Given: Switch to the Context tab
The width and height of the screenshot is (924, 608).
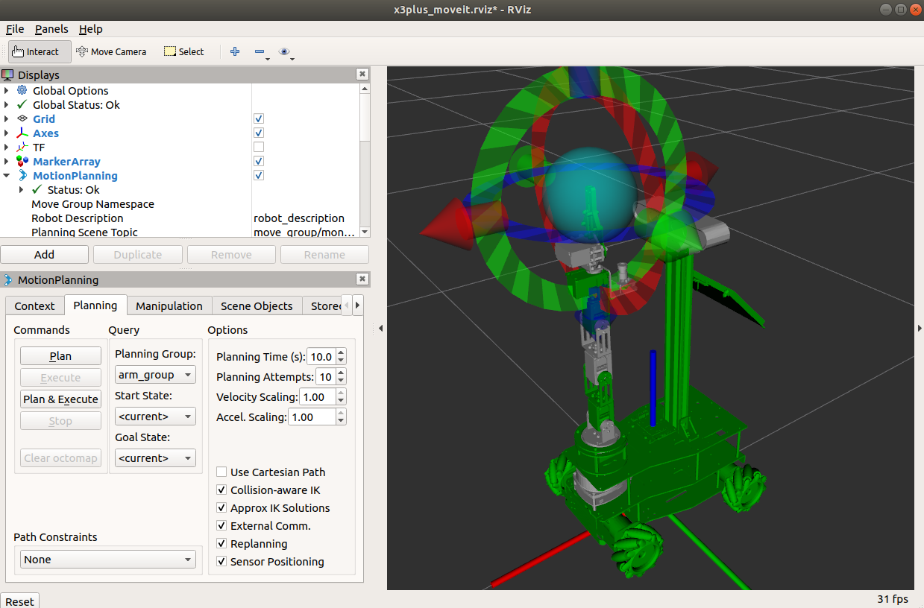Looking at the screenshot, I should (34, 306).
